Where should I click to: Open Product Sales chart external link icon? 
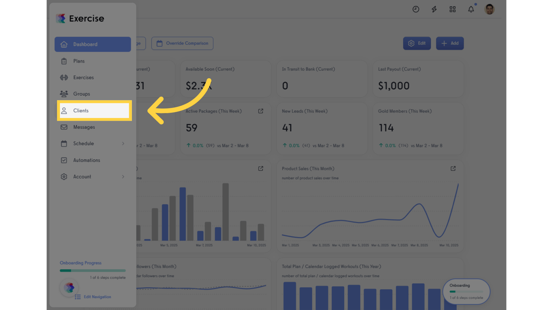(453, 168)
